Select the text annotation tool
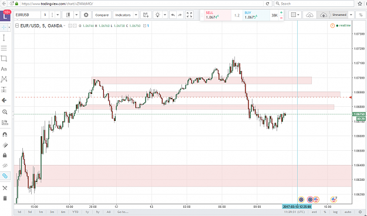Screen dimensions: 367x216 tap(4, 69)
